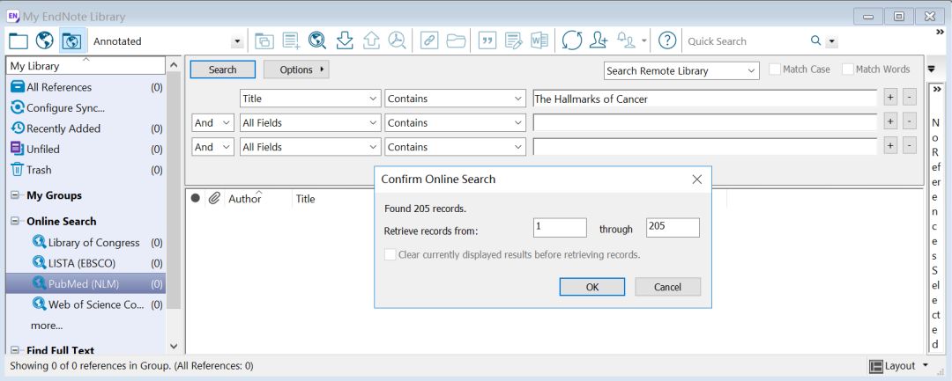952x381 pixels.
Task: Open the Search Remote Library dropdown
Action: [x=681, y=71]
